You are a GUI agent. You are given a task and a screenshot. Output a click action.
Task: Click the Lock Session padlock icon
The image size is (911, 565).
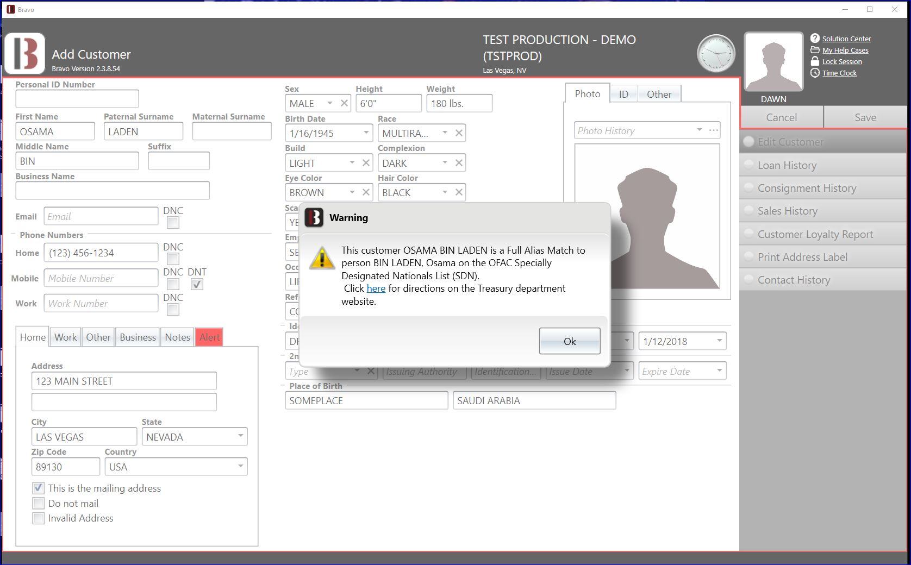tap(815, 61)
